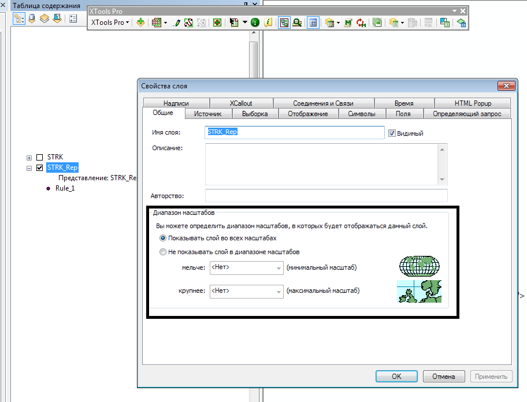Image resolution: width=527 pixels, height=402 pixels.
Task: Click the Авторство text field
Action: point(326,195)
